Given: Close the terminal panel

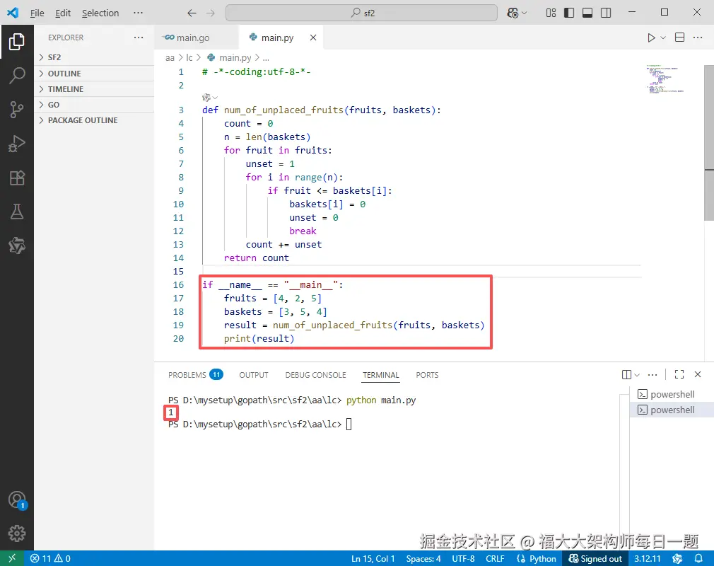Looking at the screenshot, I should click(698, 374).
